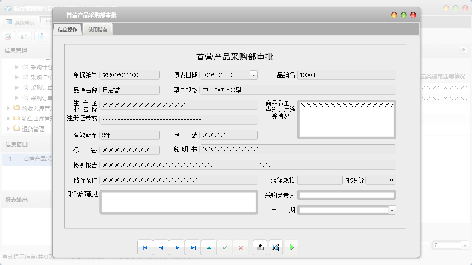Select 首营产品采 row in 信息窗口 list
This screenshot has width=472, height=265.
(28, 159)
